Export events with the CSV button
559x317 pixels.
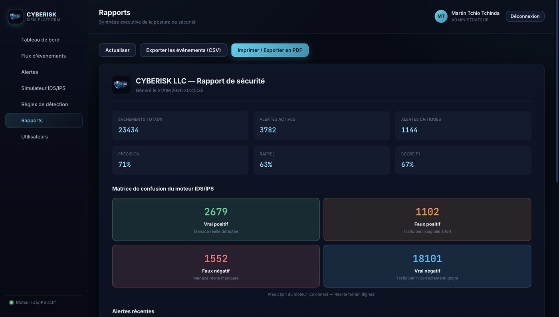[x=183, y=50]
